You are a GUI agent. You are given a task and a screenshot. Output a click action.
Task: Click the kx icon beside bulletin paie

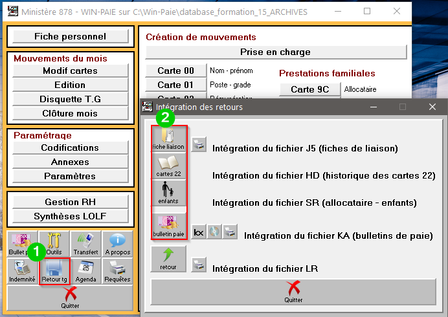click(x=199, y=232)
